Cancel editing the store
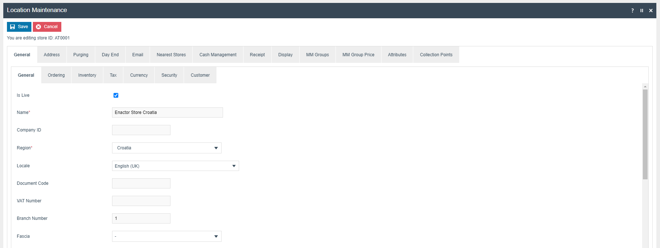 coord(47,27)
